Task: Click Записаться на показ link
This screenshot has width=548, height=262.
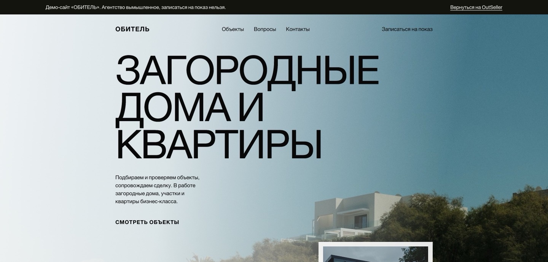Action: 407,29
